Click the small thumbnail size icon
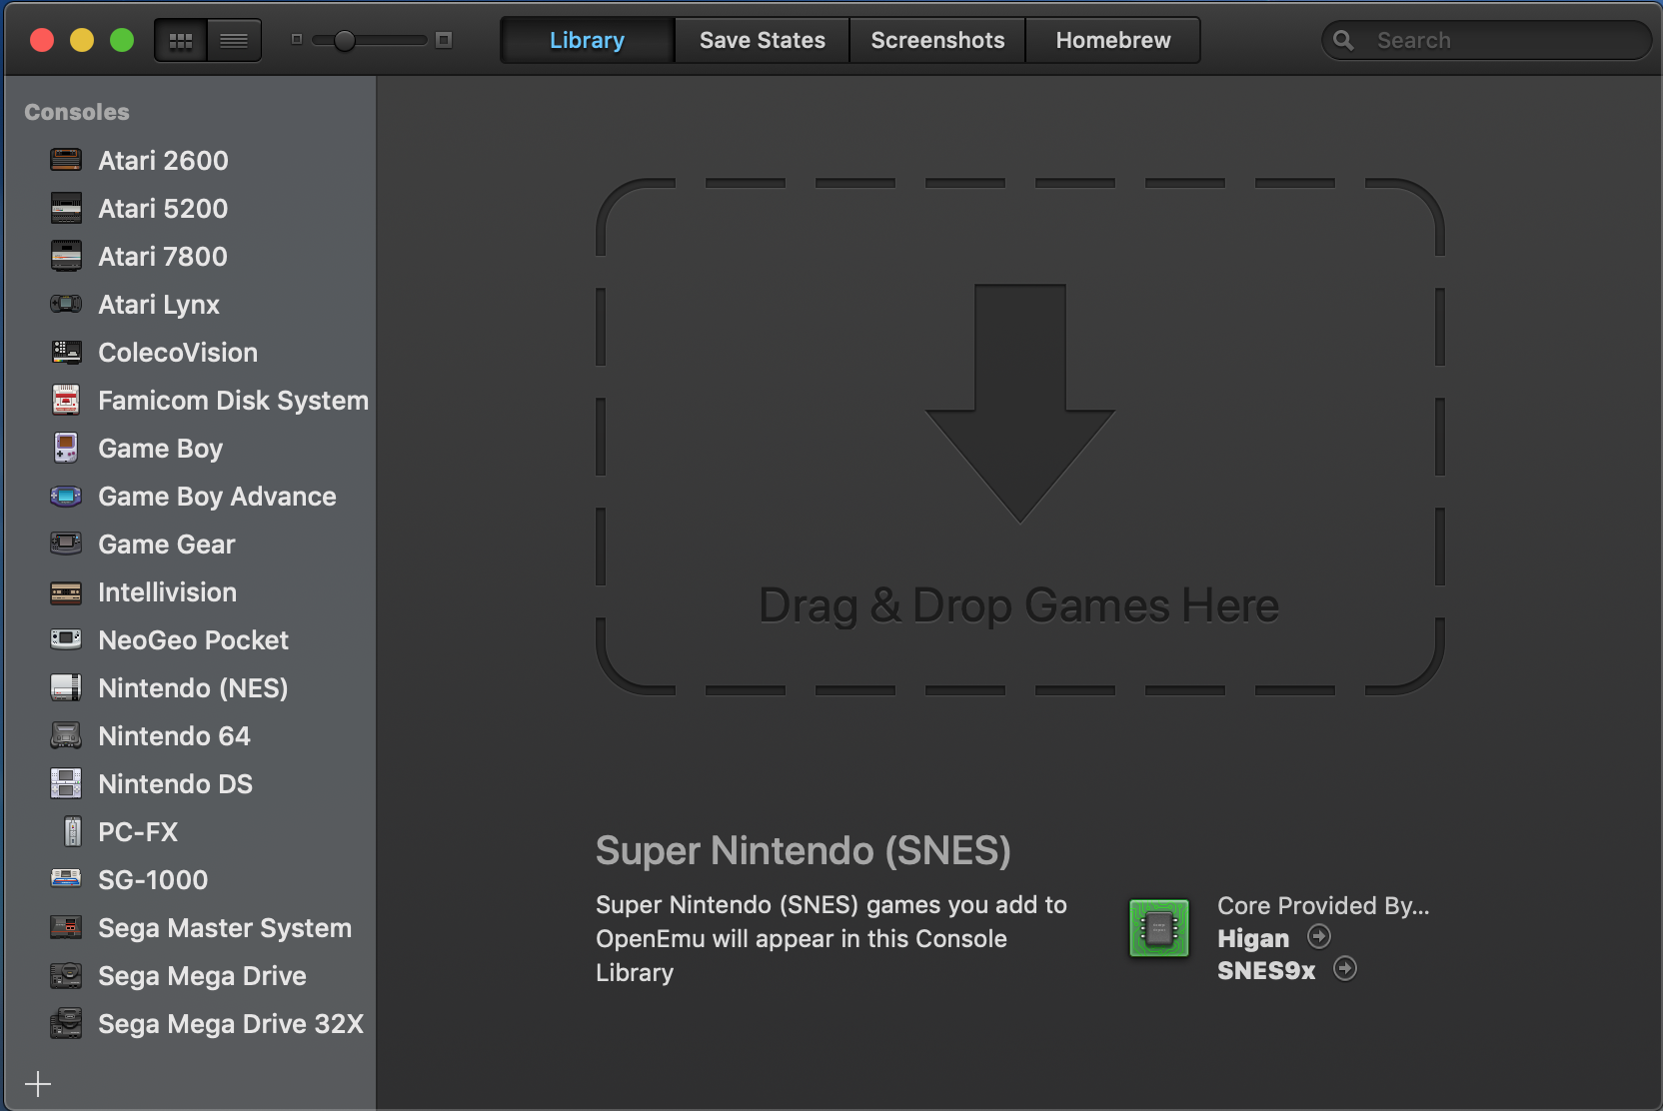This screenshot has width=1663, height=1111. click(297, 40)
